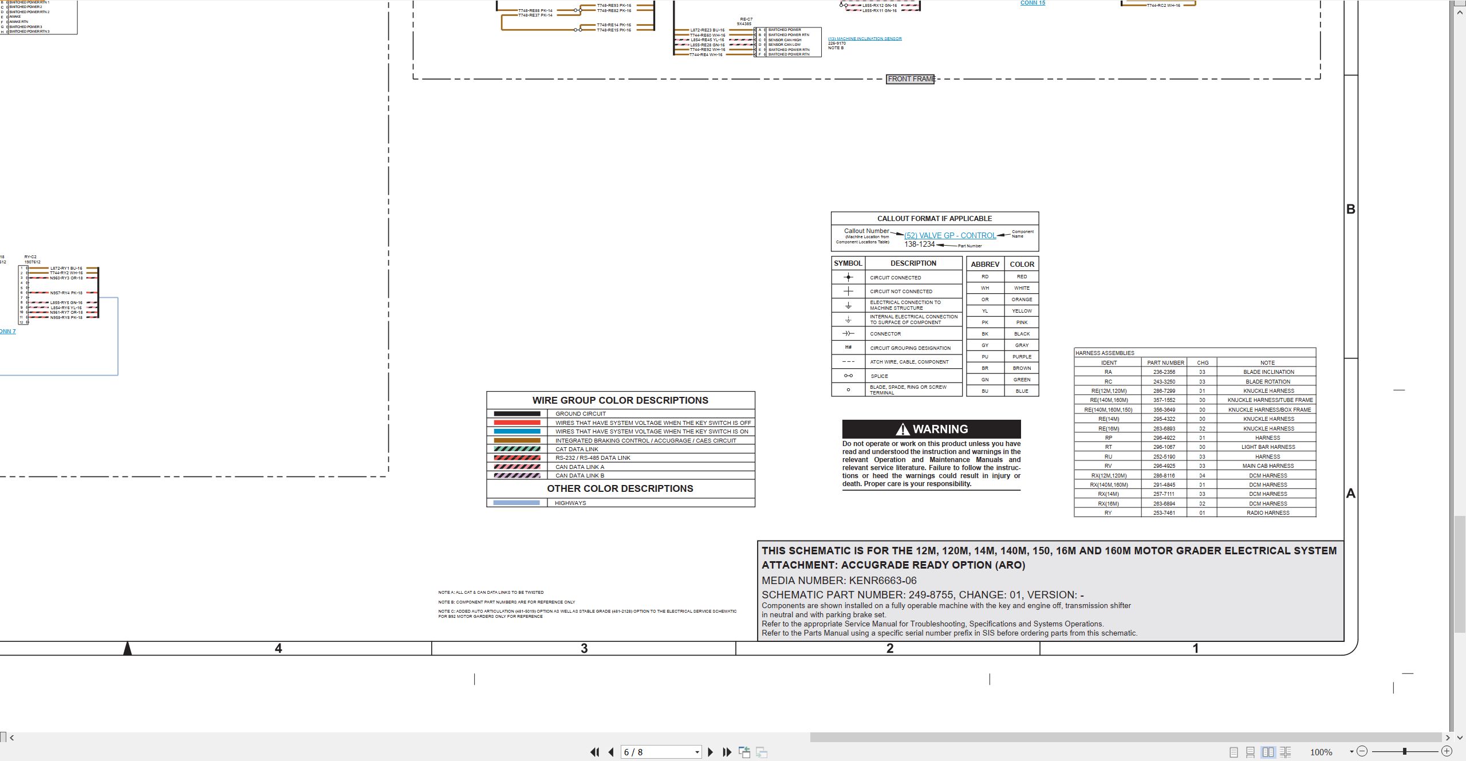The image size is (1466, 761).
Task: Jump to the last page
Action: [727, 752]
